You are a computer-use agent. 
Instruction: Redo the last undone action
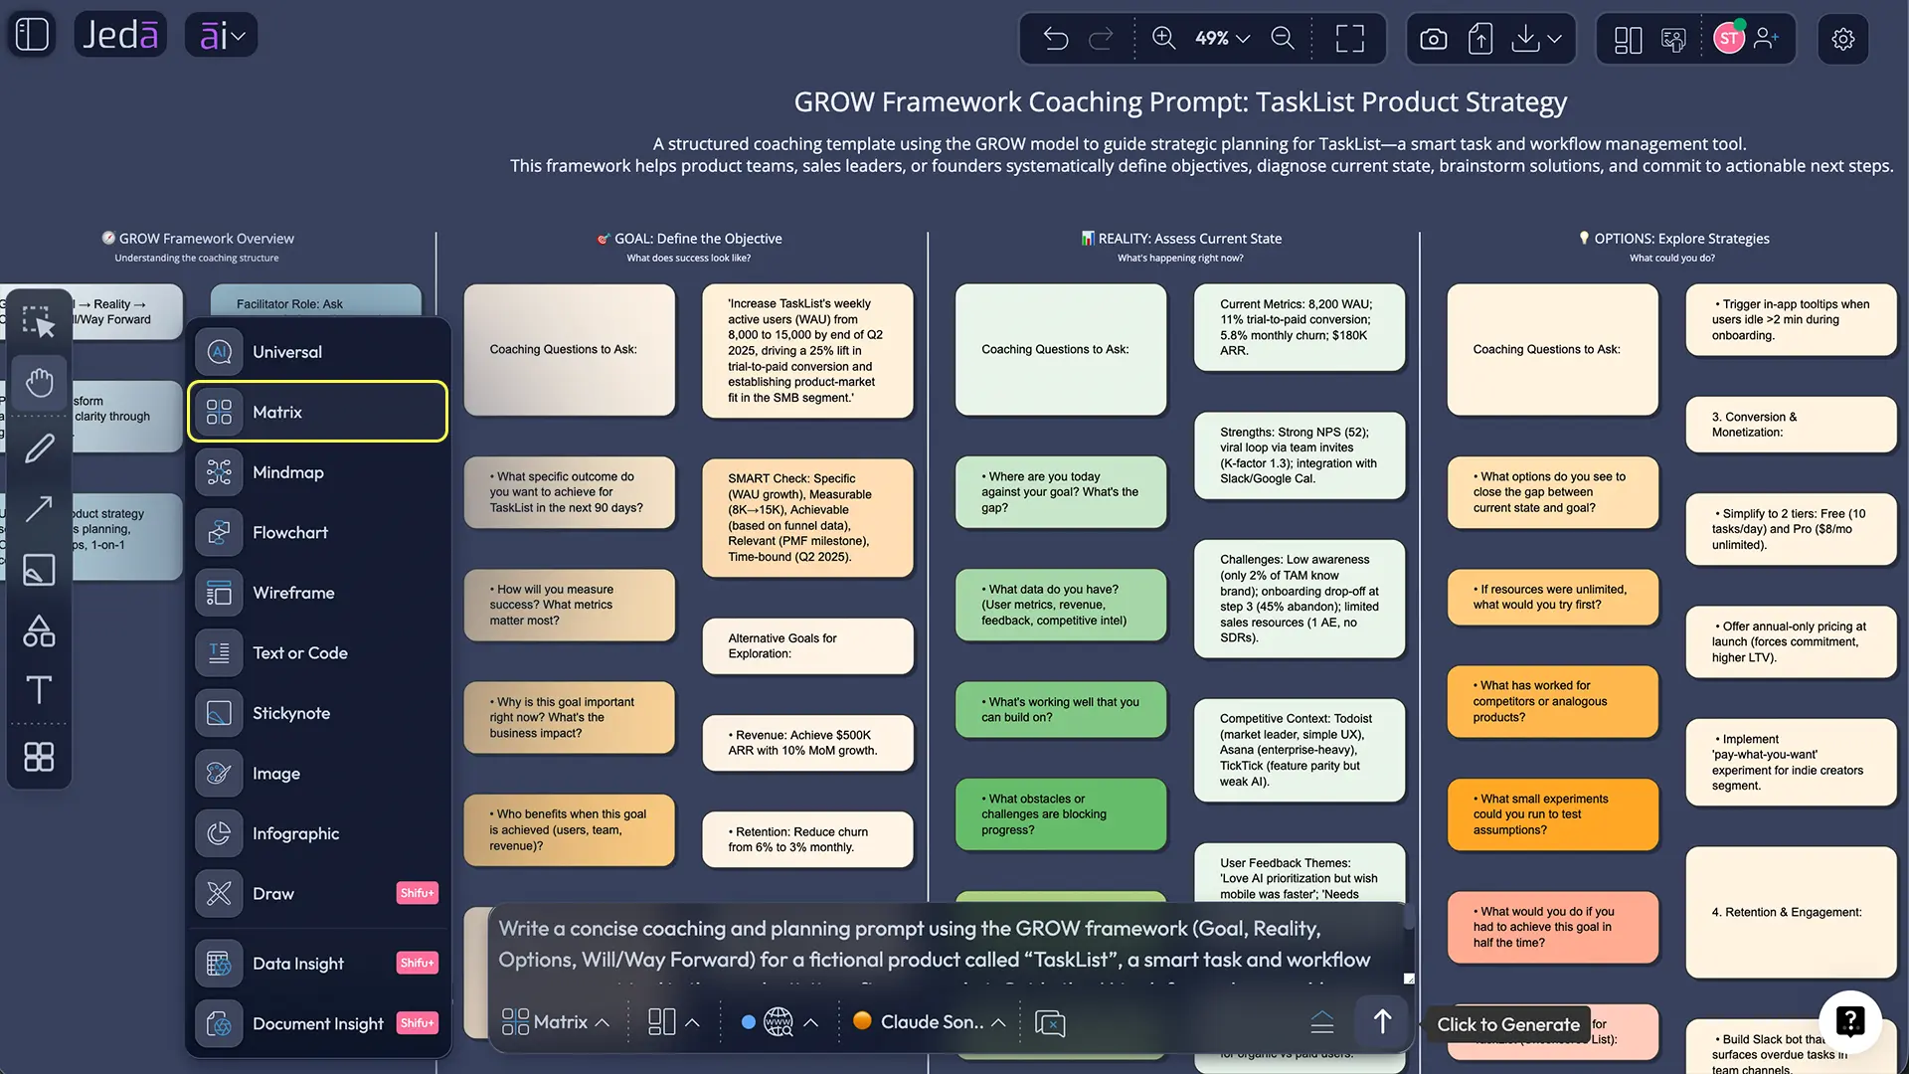(1101, 39)
